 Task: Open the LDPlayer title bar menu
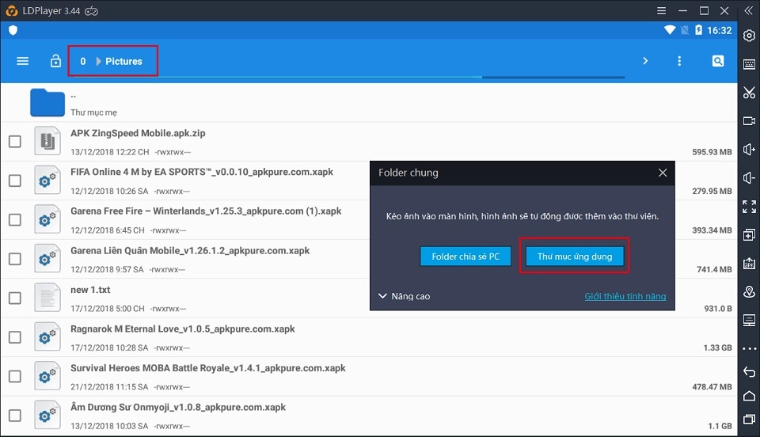662,11
